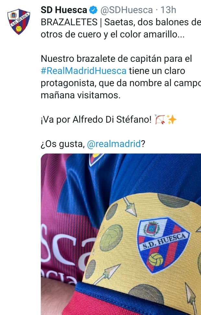201x315 pixels.
Task: Click the blue verified badge
Action: click(x=93, y=10)
